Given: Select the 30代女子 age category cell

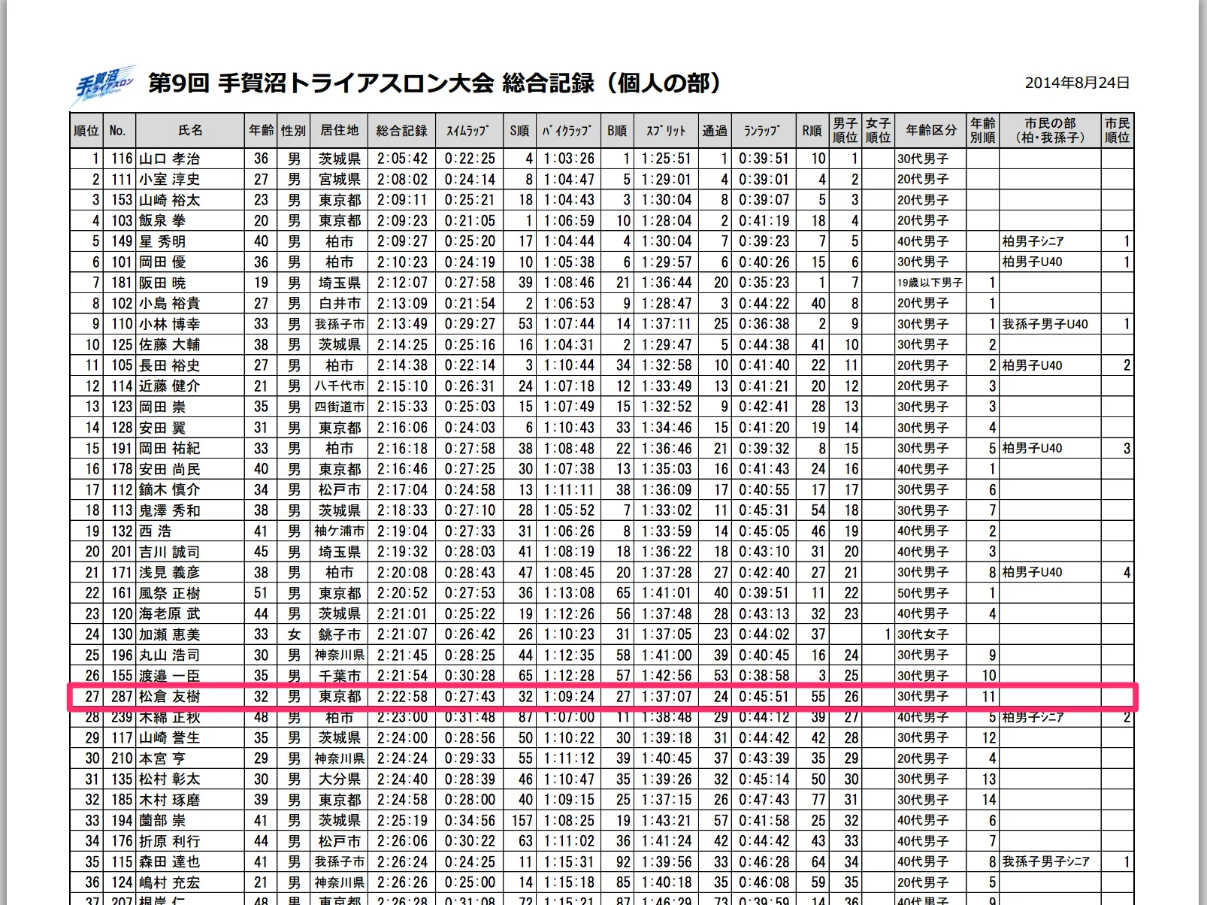Looking at the screenshot, I should 923,634.
